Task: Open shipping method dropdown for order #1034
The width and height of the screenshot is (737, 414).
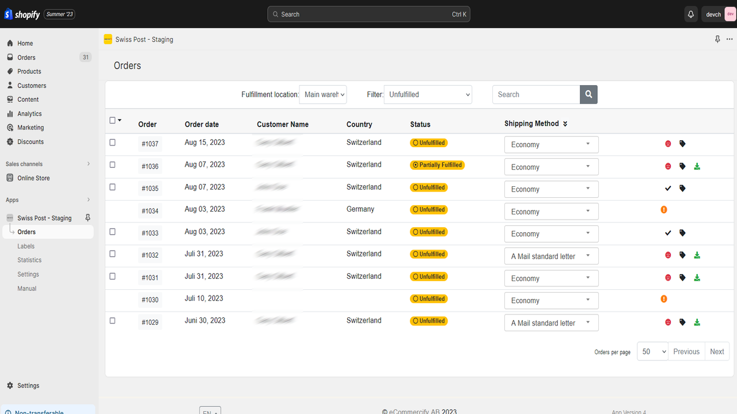Action: pos(552,212)
